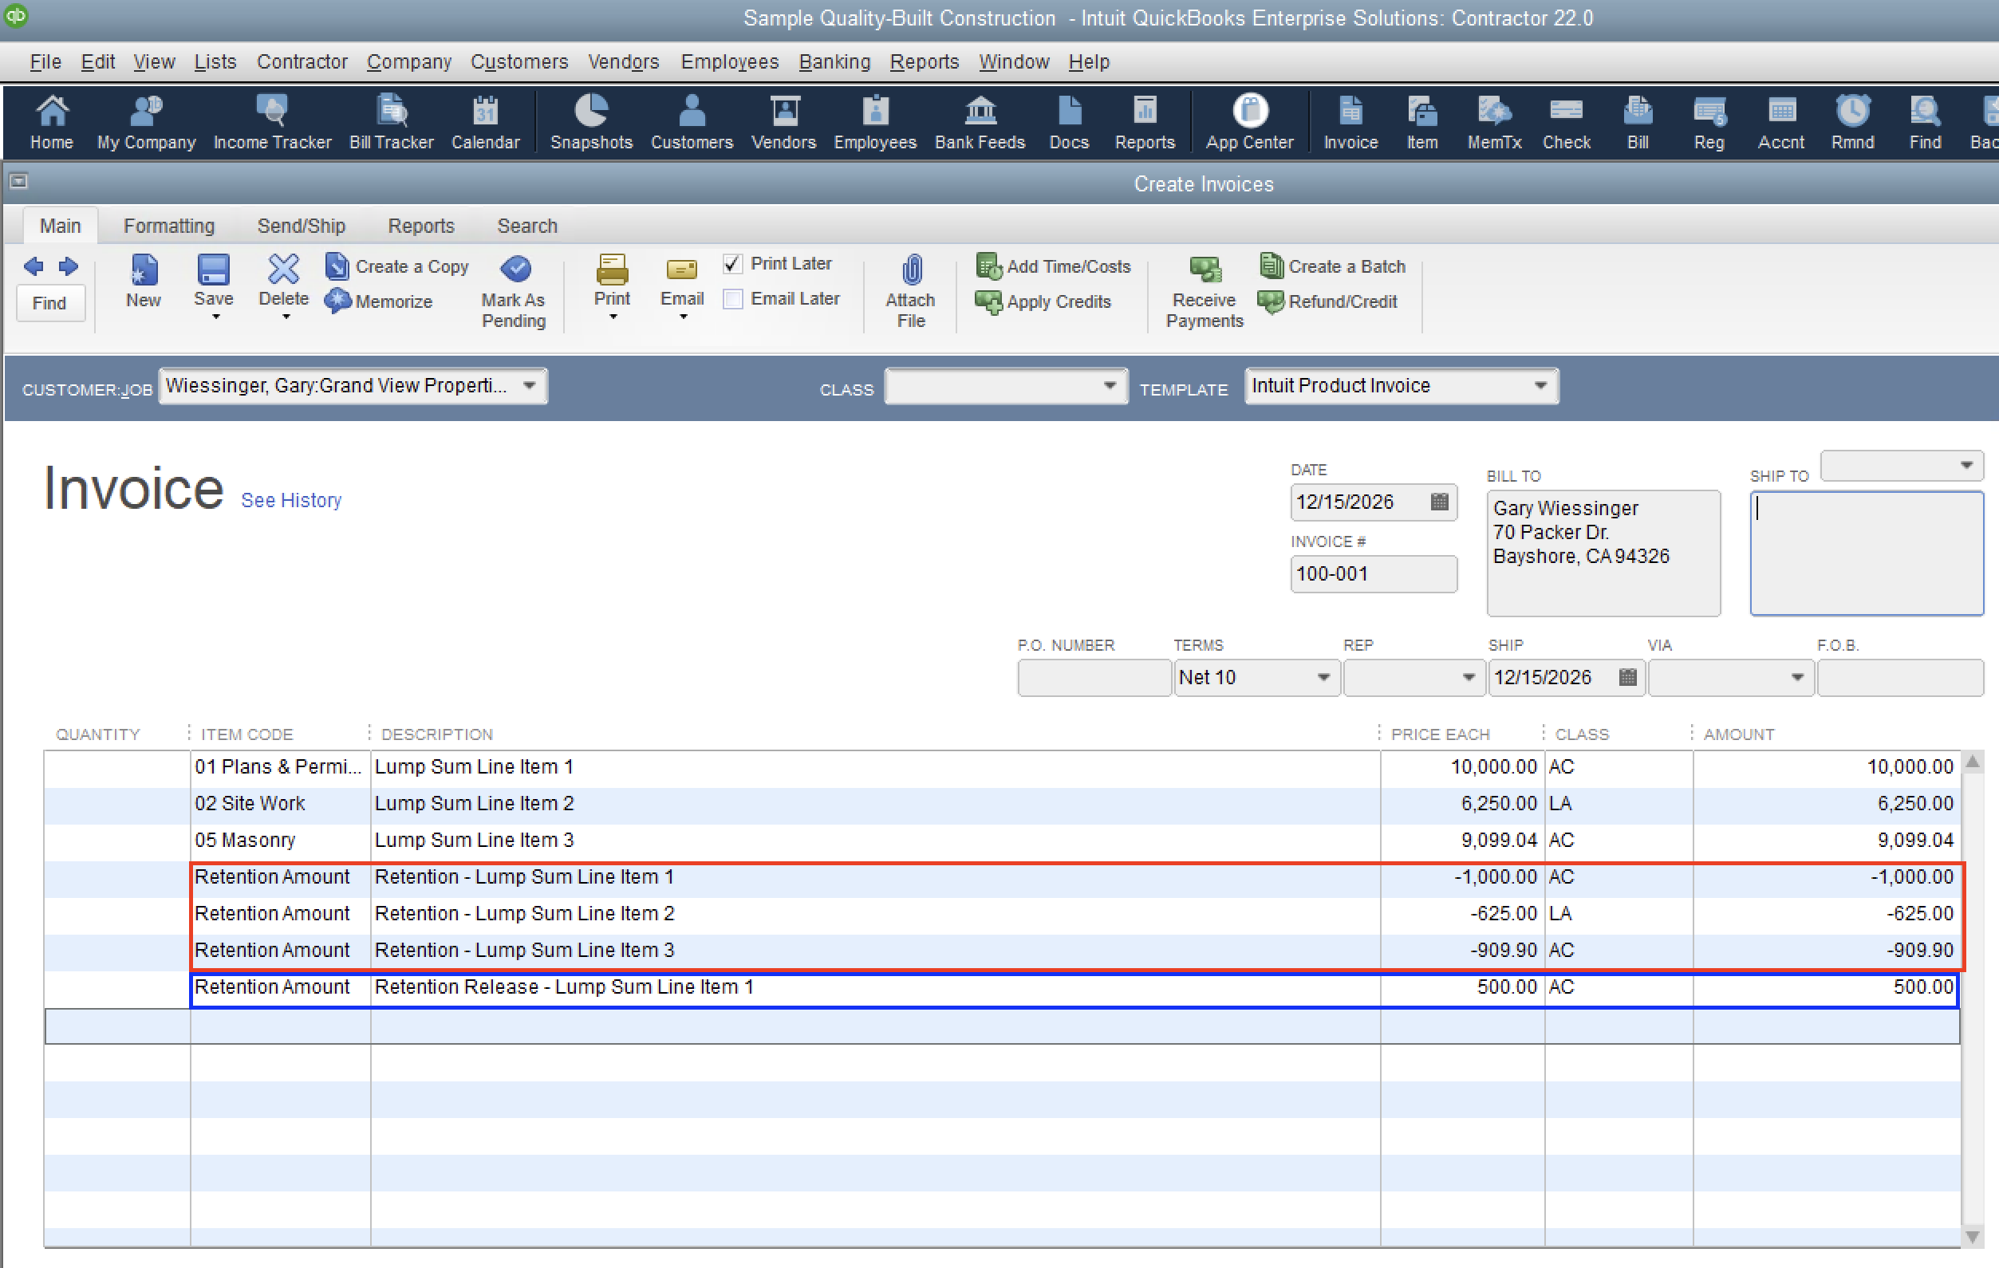1999x1268 pixels.
Task: Open the Home icon in icon bar
Action: (52, 122)
